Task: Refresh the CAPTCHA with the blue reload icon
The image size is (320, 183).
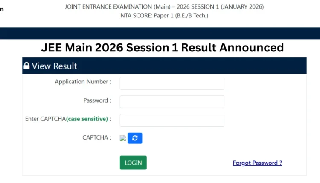Action: (135, 138)
